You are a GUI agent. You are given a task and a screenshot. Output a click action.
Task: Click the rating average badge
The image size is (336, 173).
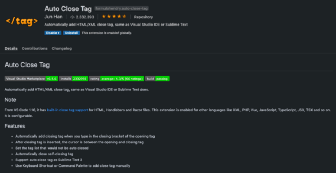click(x=117, y=79)
